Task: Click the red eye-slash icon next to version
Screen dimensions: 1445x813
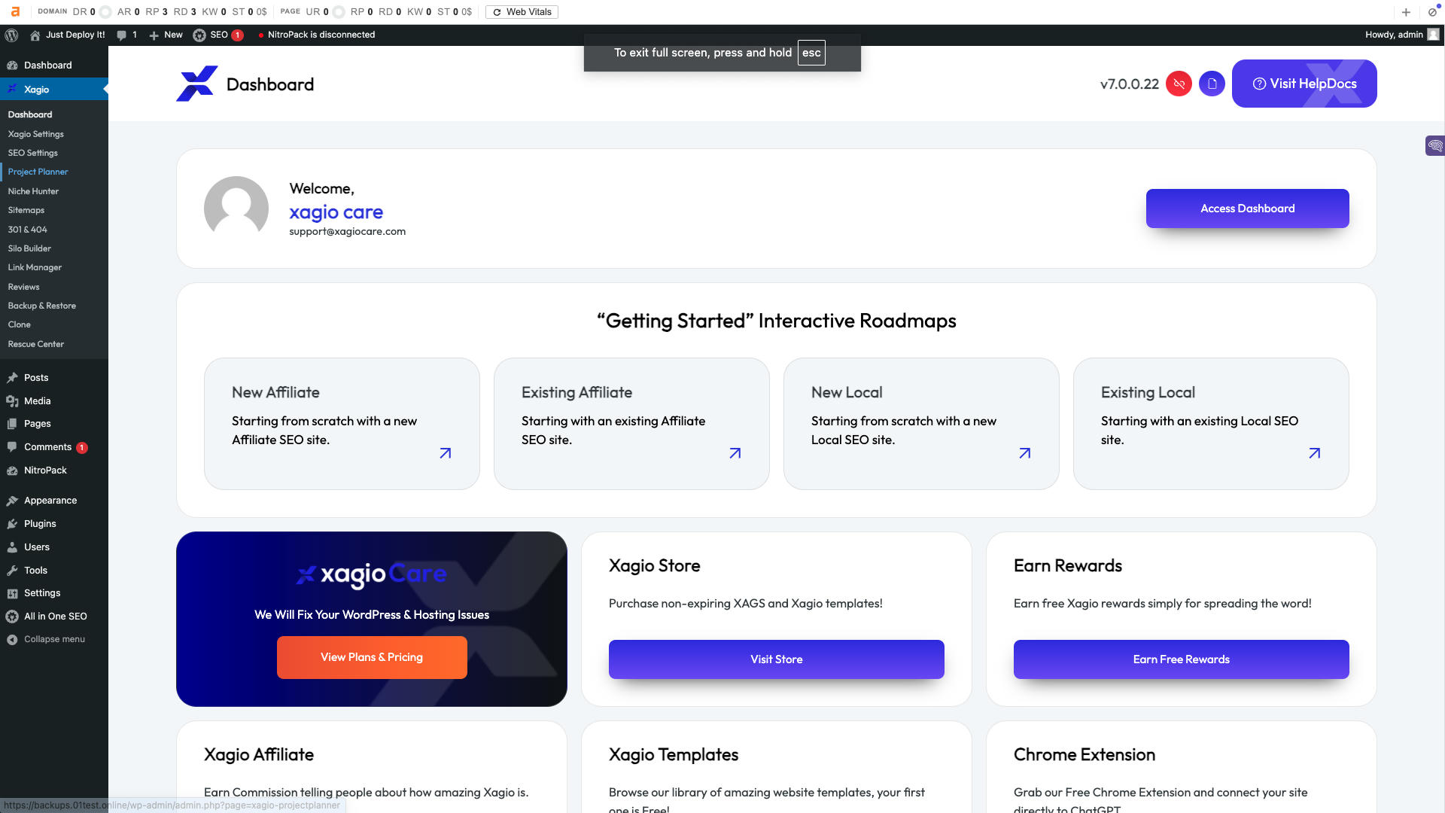Action: pos(1179,84)
